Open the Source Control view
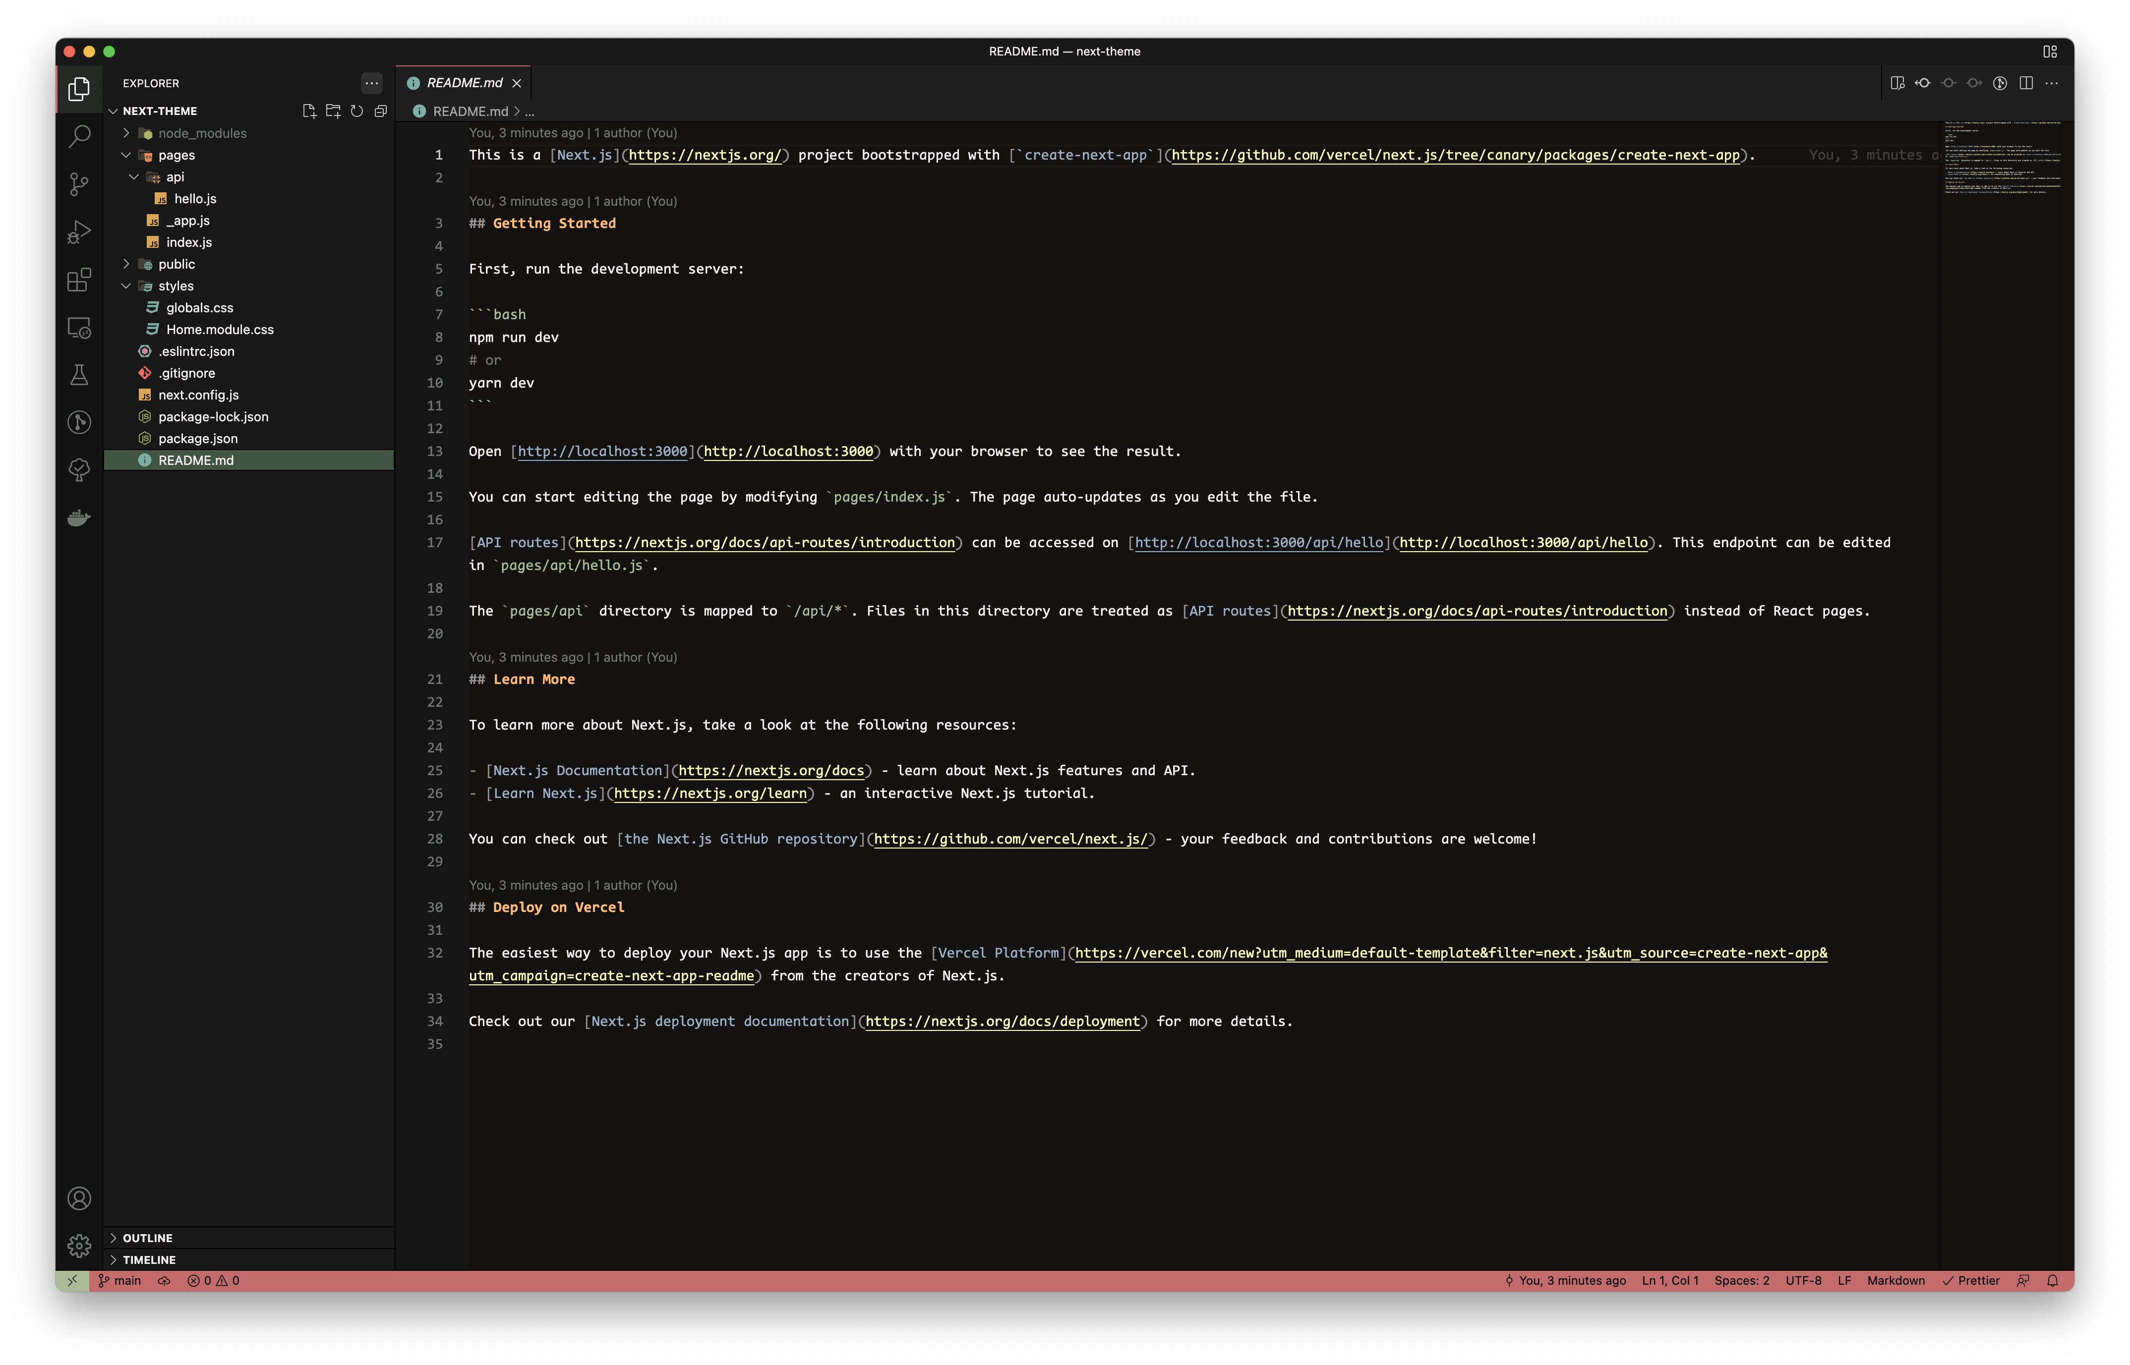 [x=79, y=184]
